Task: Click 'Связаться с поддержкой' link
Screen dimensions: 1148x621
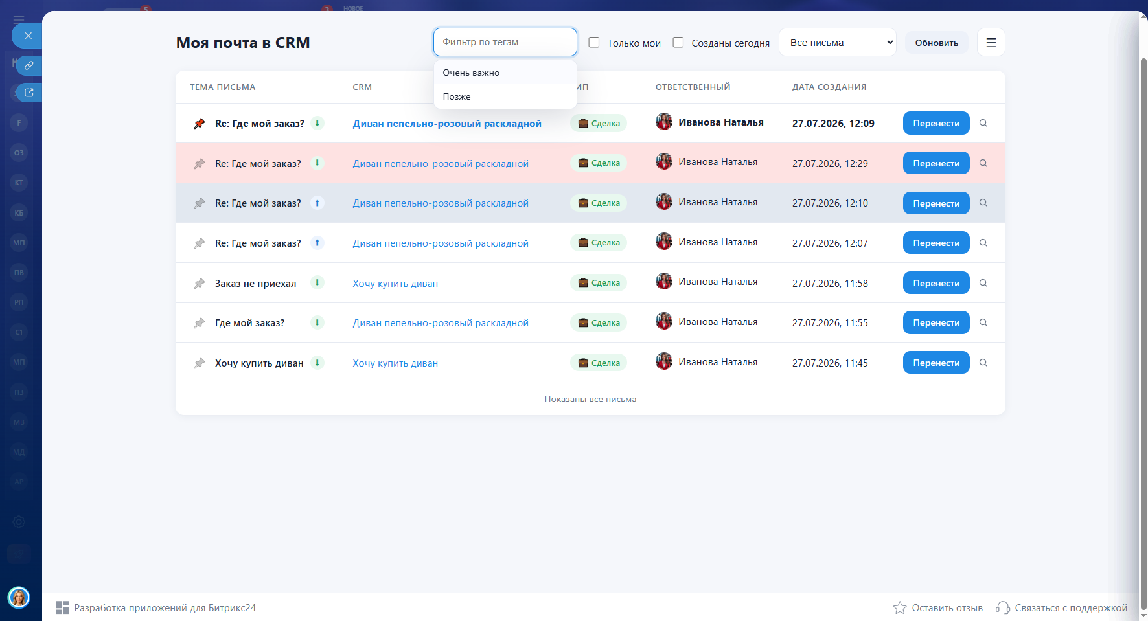Action: pyautogui.click(x=1070, y=607)
